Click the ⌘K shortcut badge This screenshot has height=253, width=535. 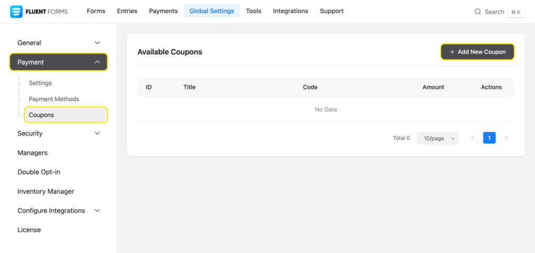point(516,12)
